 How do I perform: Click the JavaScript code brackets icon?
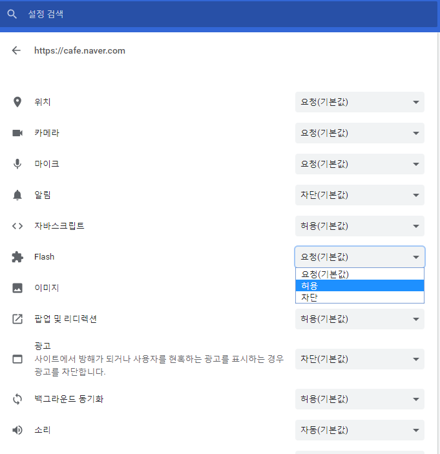point(17,226)
